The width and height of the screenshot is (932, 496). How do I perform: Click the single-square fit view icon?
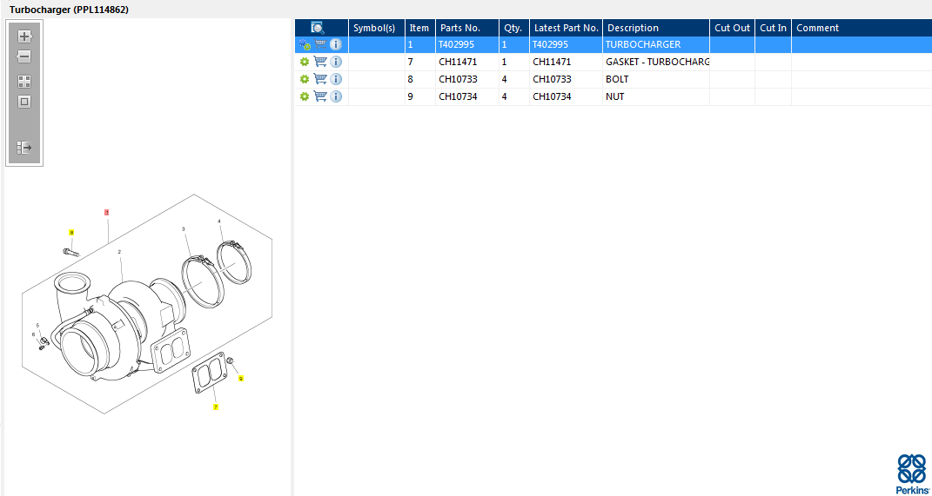coord(23,102)
